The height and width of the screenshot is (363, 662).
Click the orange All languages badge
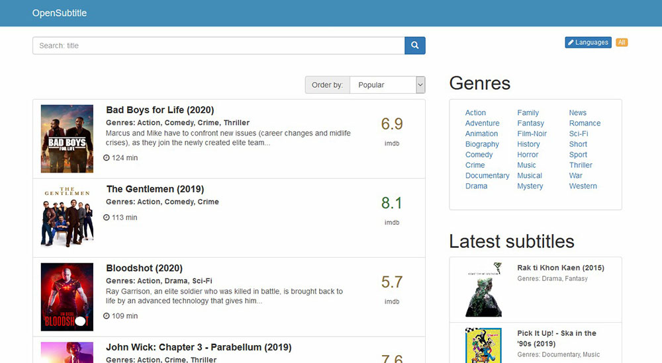pyautogui.click(x=622, y=42)
